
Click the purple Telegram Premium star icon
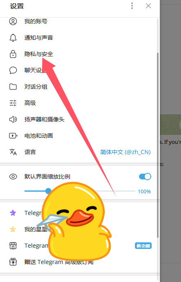click(13, 213)
